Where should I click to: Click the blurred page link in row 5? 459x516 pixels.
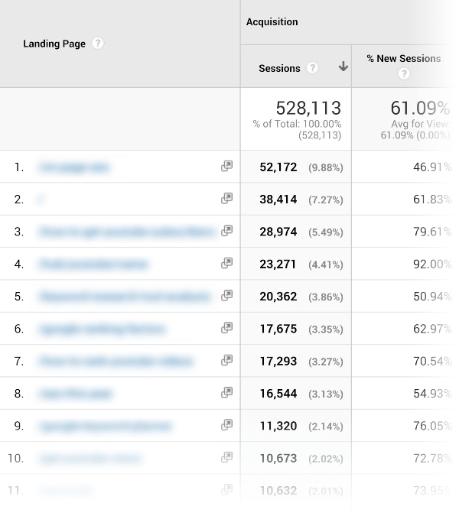coord(122,296)
